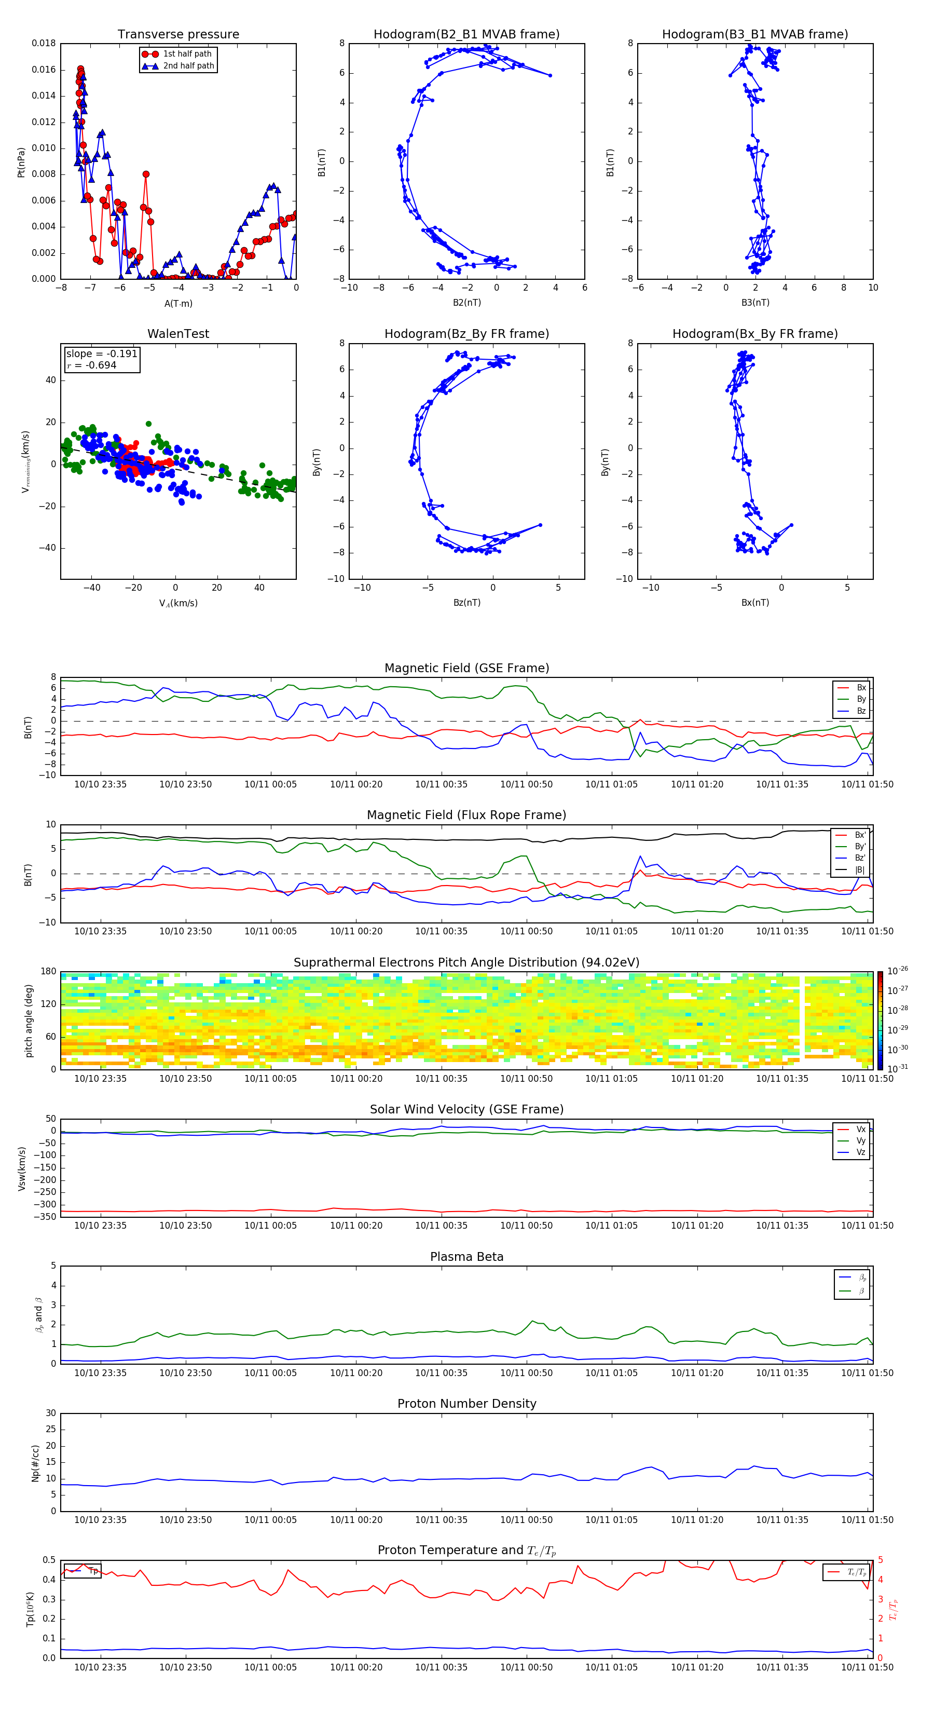Click 'Hodogram(B2_B1 MVAB frame)' title

tap(466, 35)
